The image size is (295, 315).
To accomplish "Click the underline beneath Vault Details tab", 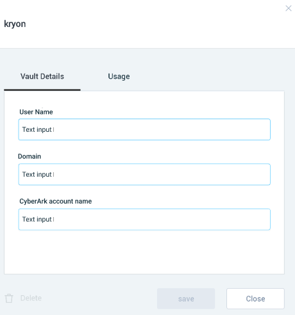I will (x=42, y=90).
